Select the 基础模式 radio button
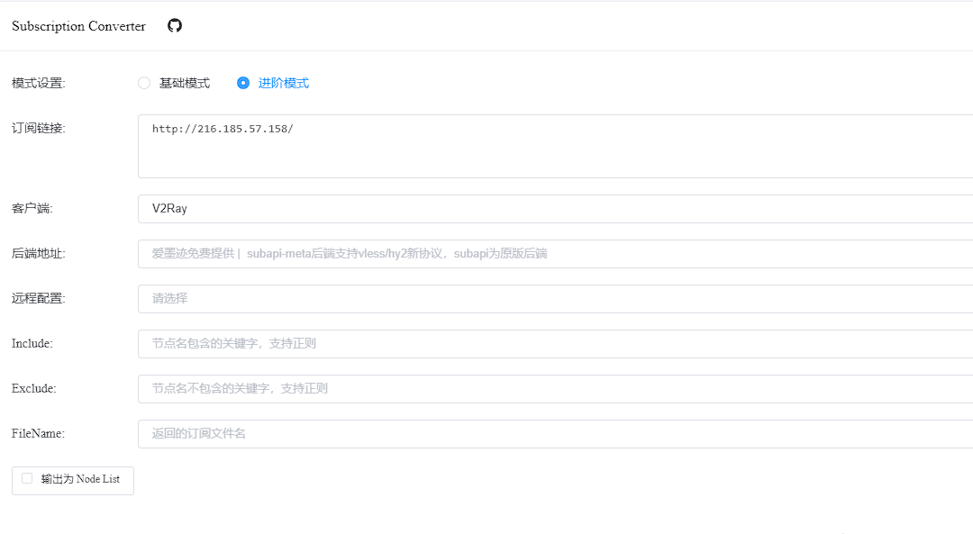The height and width of the screenshot is (534, 973). tap(144, 82)
